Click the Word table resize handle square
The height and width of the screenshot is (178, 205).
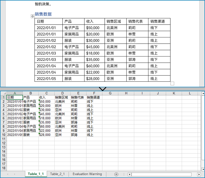[172, 84]
